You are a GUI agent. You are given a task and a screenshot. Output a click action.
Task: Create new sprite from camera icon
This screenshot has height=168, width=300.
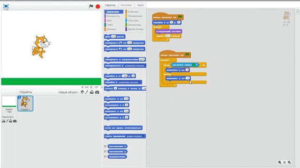(x=97, y=92)
